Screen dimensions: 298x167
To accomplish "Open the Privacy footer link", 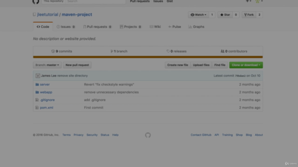I will coord(79,135).
